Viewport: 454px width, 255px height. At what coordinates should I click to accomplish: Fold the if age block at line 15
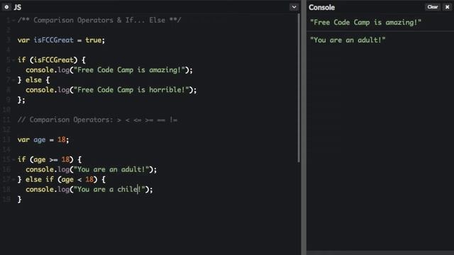coord(13,159)
